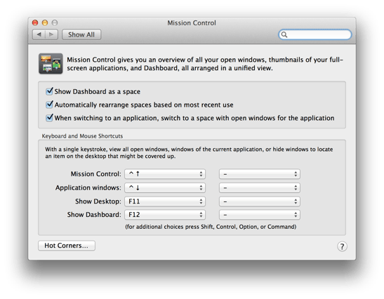Minimize window with the yellow button
The image size is (384, 299).
(45, 22)
